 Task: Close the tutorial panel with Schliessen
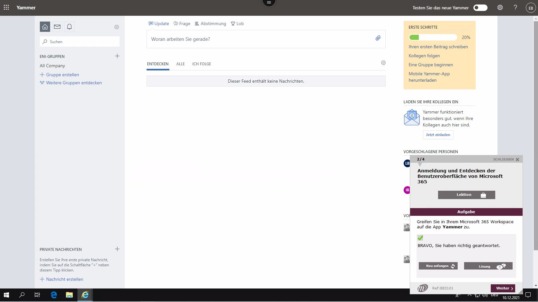506,159
